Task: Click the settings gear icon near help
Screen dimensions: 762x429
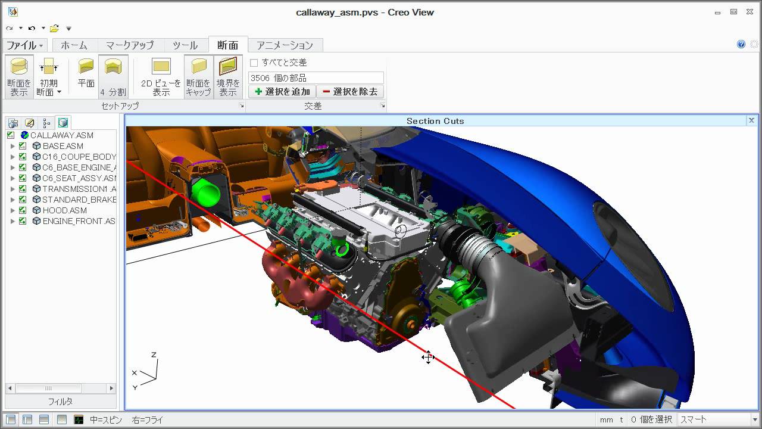Action: pyautogui.click(x=754, y=44)
